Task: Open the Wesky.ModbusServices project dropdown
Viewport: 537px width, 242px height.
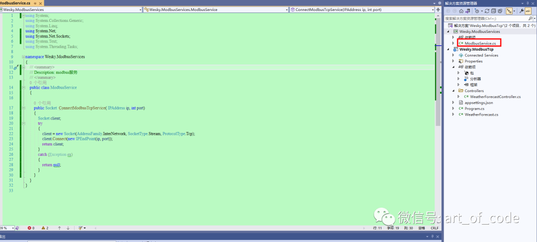Action: click(x=140, y=9)
